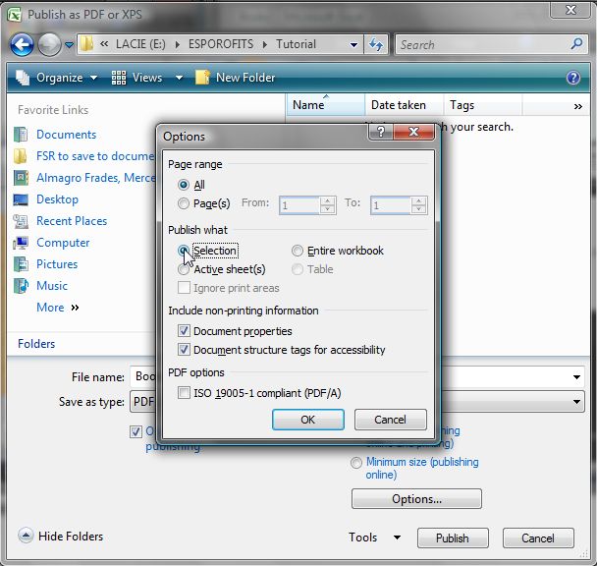Image resolution: width=597 pixels, height=566 pixels.
Task: Click the Options dialog help button
Action: [381, 132]
